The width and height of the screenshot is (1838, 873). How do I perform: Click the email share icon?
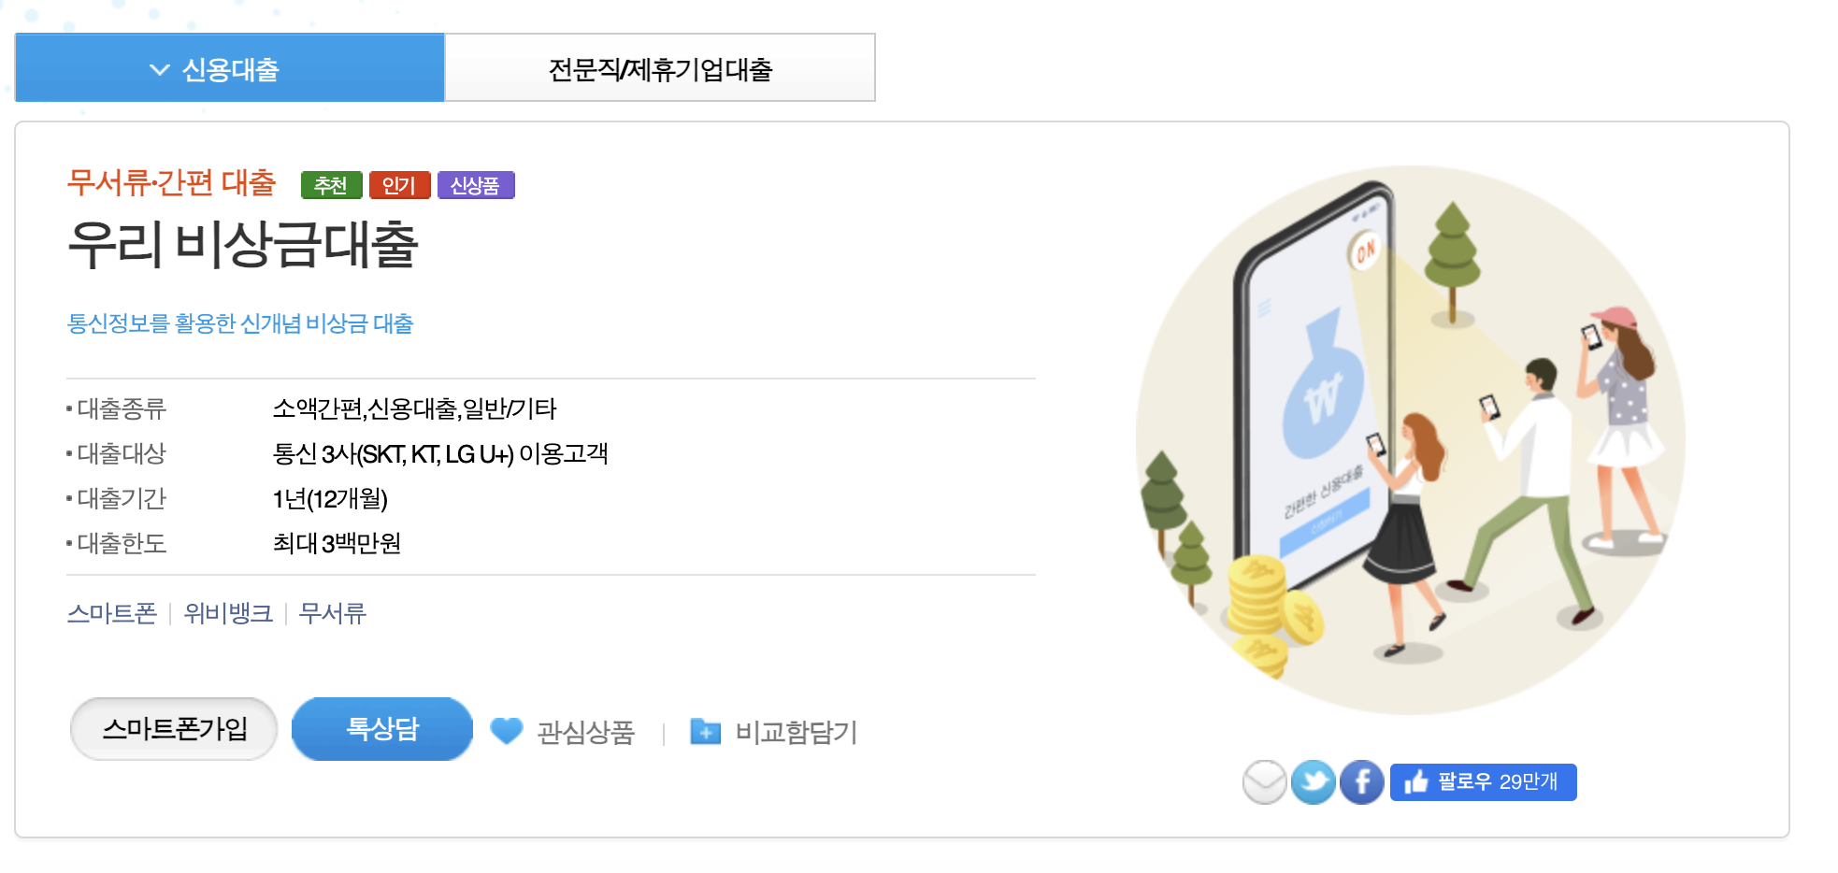click(1265, 781)
